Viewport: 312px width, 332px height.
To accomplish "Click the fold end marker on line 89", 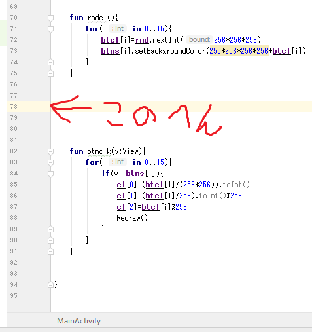I will [50, 229].
